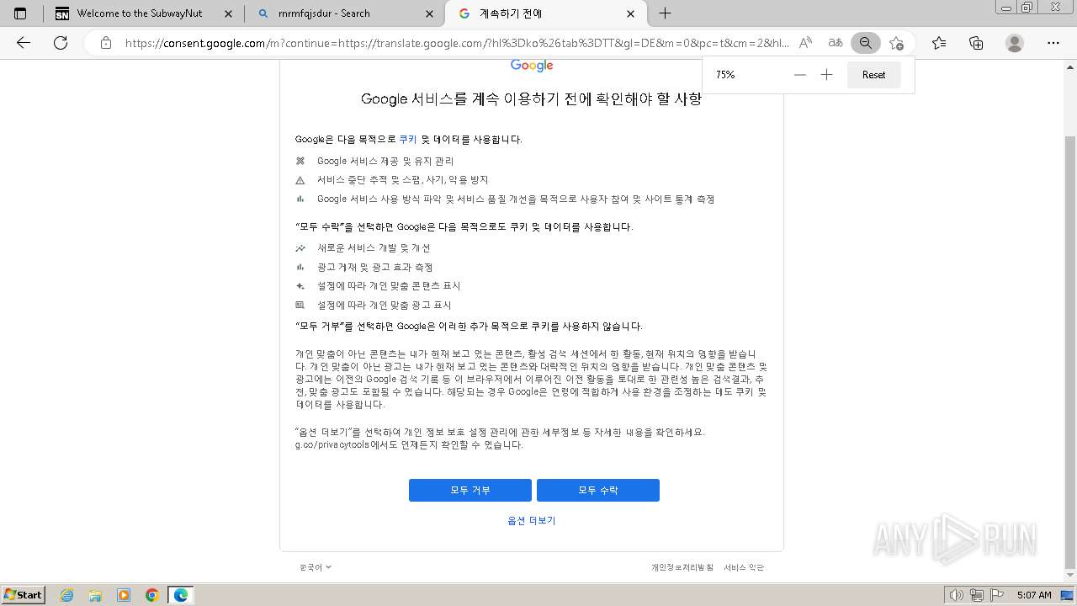Click the 새로운 서비스 개발 및 개선 text
Viewport: 1077px width, 606px height.
click(374, 248)
